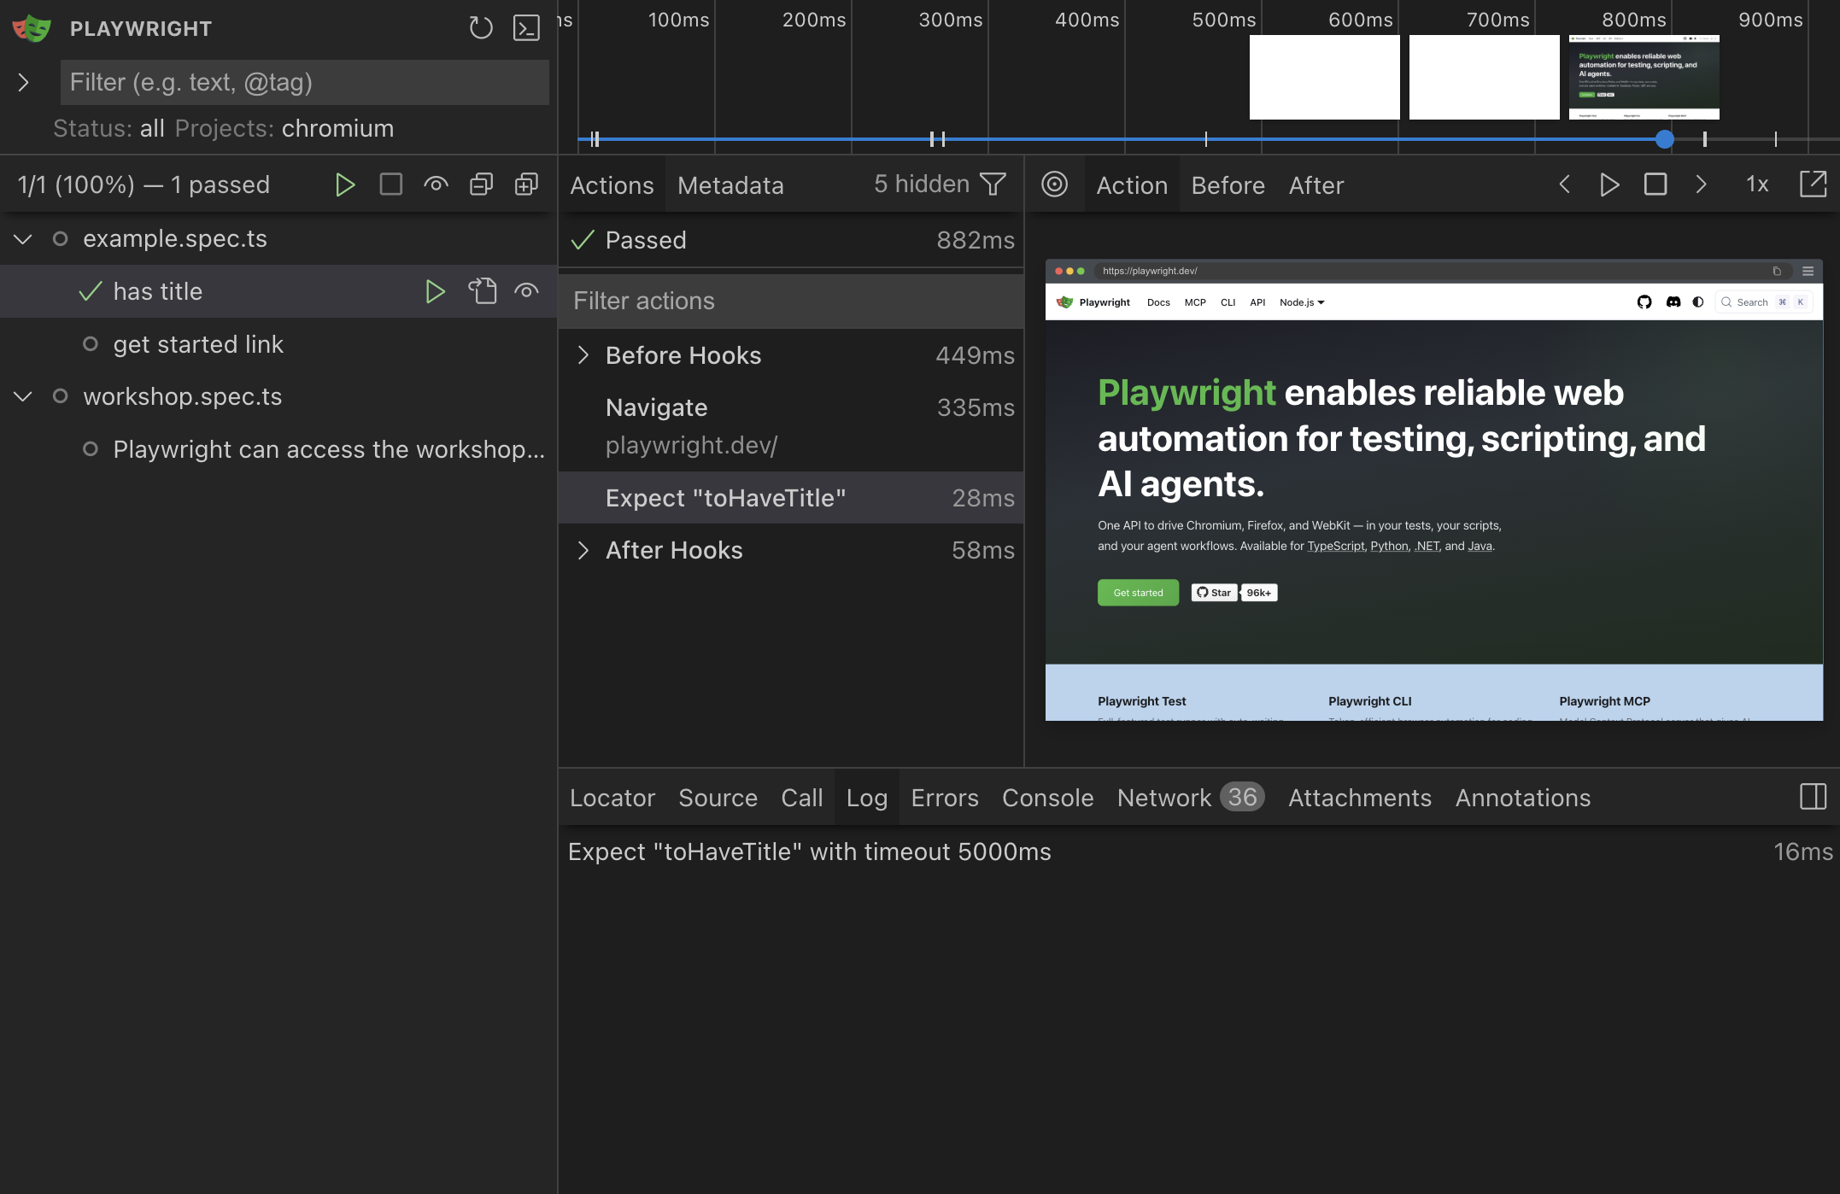The height and width of the screenshot is (1194, 1840).
Task: Expand all test files
Action: coord(526,184)
